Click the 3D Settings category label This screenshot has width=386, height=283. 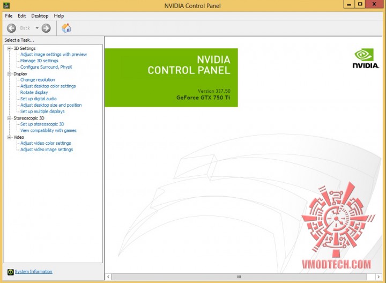[25, 48]
